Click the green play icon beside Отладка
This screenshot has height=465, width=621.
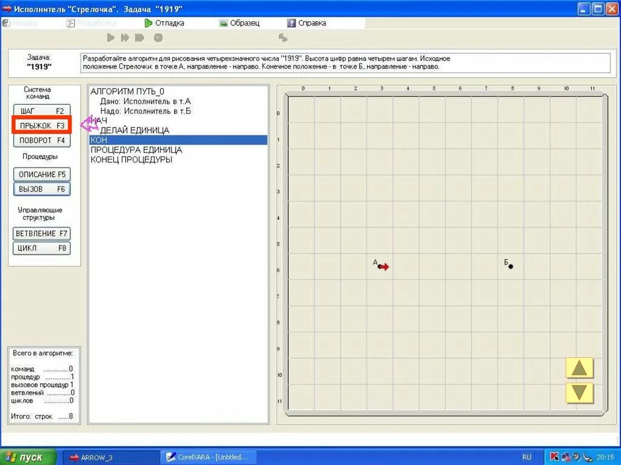click(149, 23)
